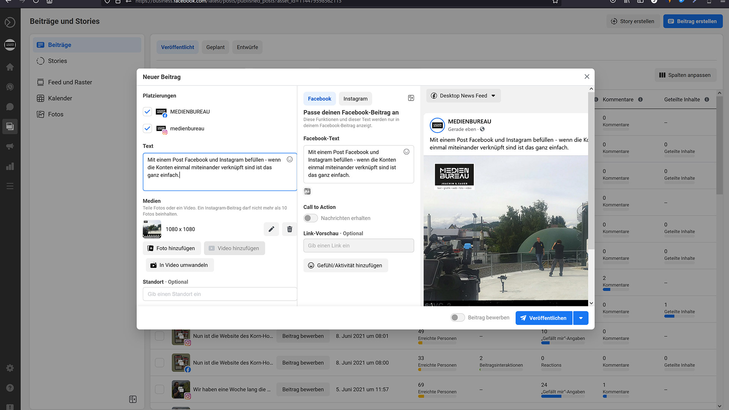The height and width of the screenshot is (410, 729).
Task: Open the Anzeigen megaphone icon in left sidebar
Action: 10,147
